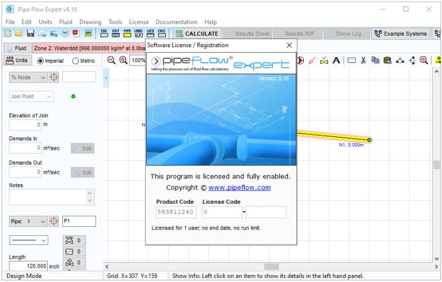Click the Fluid button with droplet
442x282 pixels.
[17, 48]
